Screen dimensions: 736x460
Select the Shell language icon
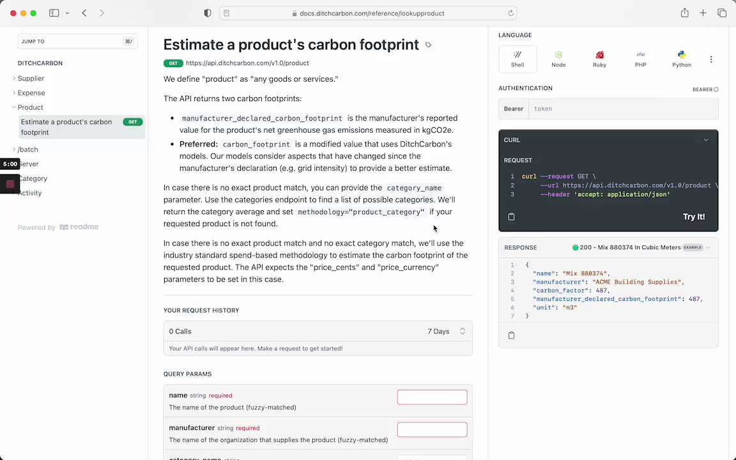point(517,59)
